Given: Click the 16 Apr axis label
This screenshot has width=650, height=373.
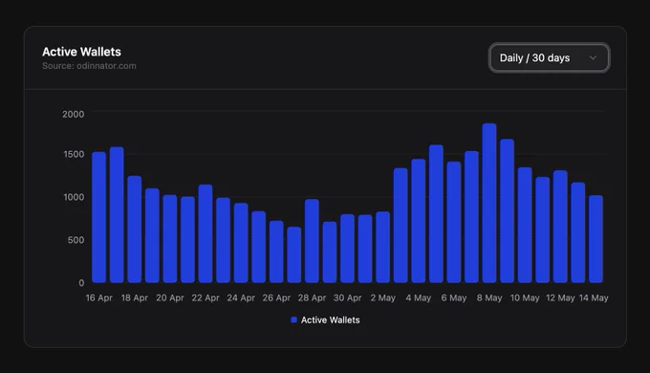Looking at the screenshot, I should [99, 297].
